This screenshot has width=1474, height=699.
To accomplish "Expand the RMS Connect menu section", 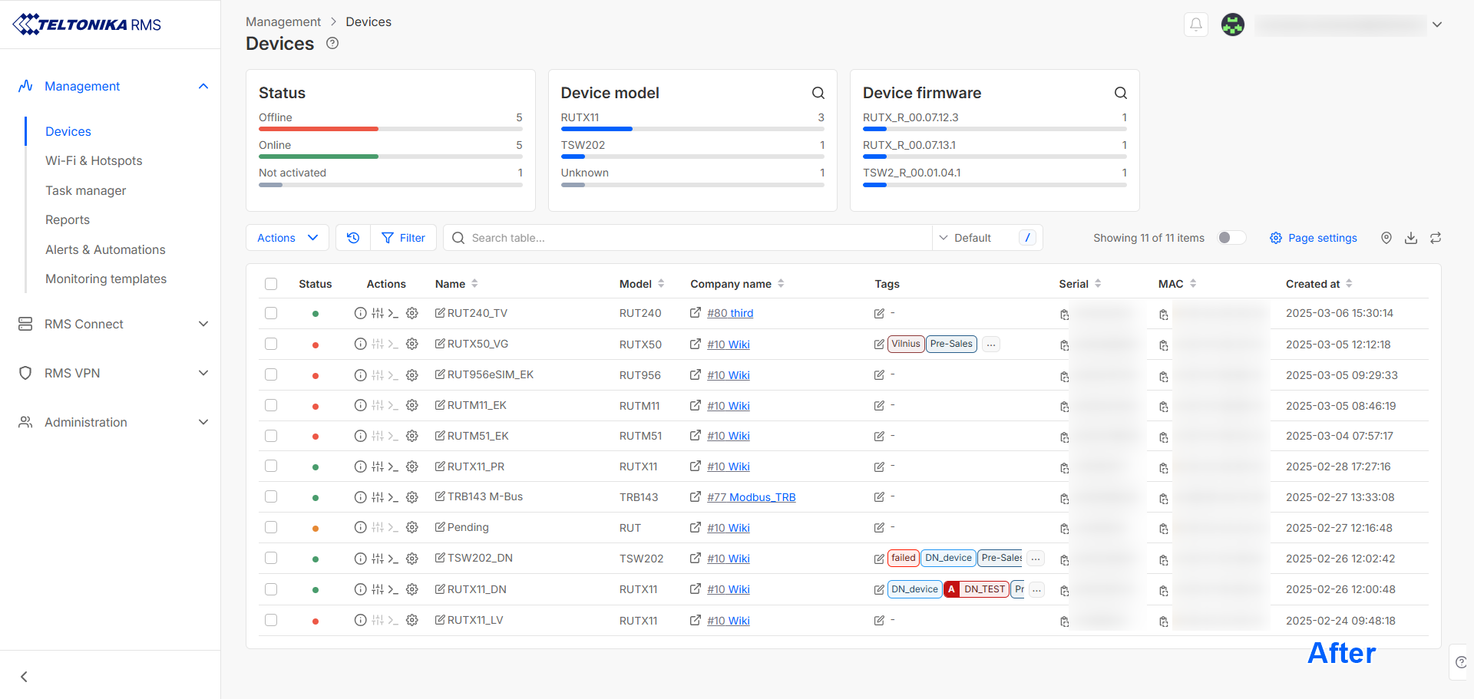I will click(111, 324).
